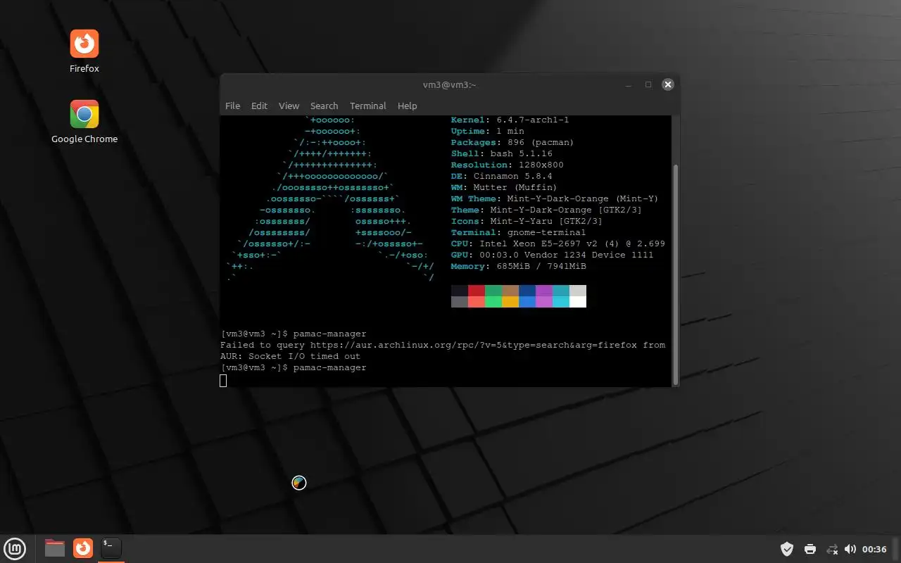Viewport: 901px width, 563px height.
Task: Click the GPU vendor line
Action: tap(552, 255)
